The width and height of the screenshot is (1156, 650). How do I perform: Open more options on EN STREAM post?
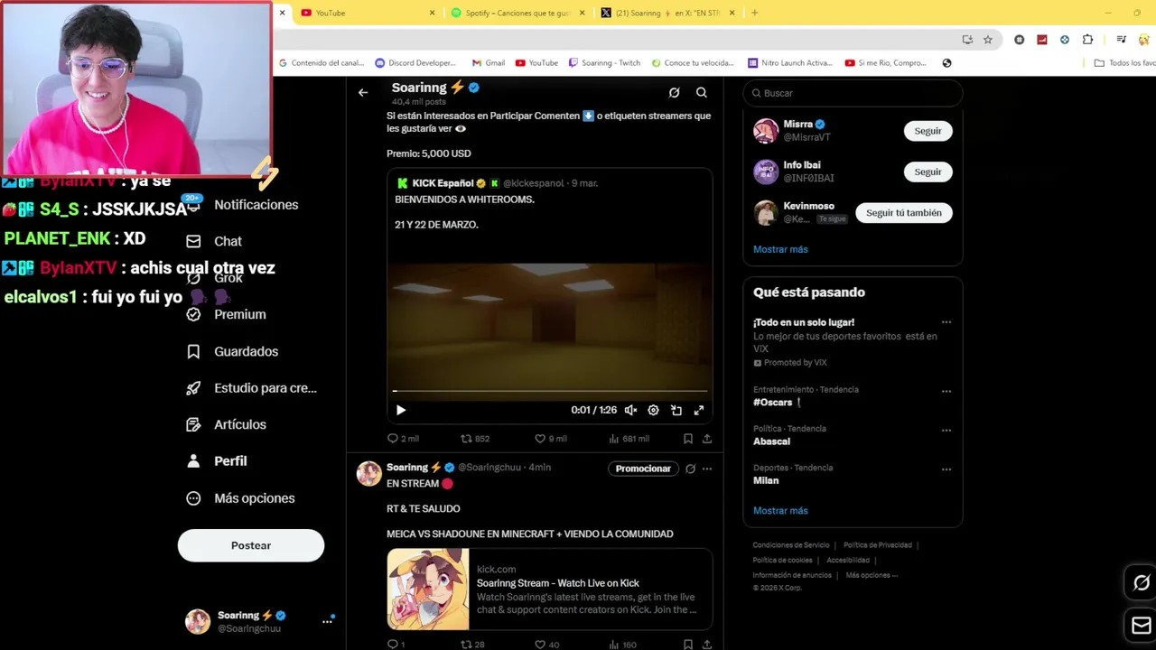click(x=707, y=469)
